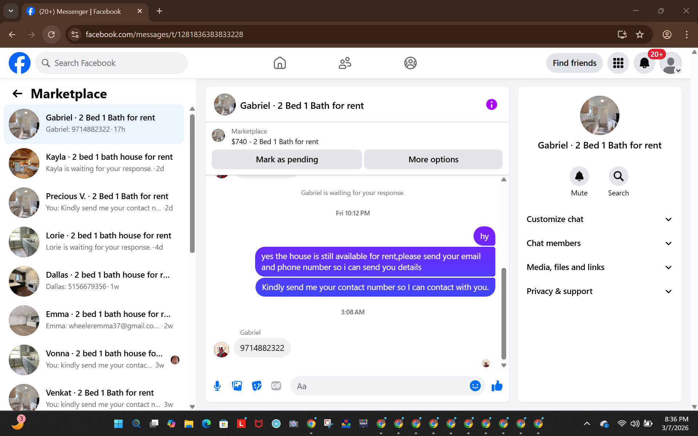Open the emoji picker in message box
698x436 pixels.
pos(475,386)
